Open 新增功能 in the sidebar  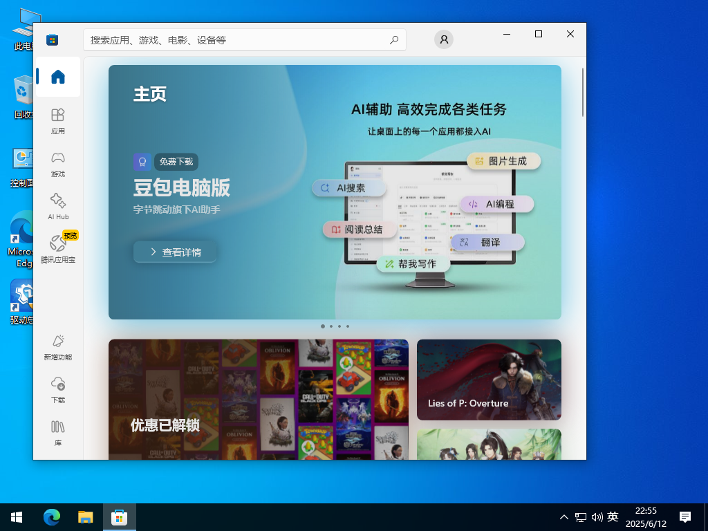pos(58,347)
